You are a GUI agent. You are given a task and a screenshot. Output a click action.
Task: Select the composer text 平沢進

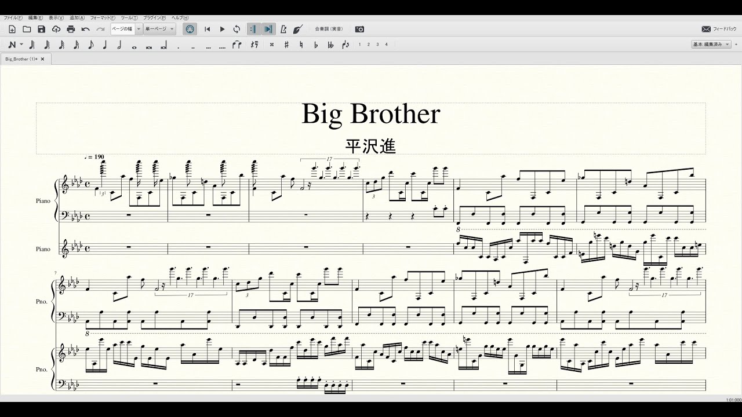370,146
